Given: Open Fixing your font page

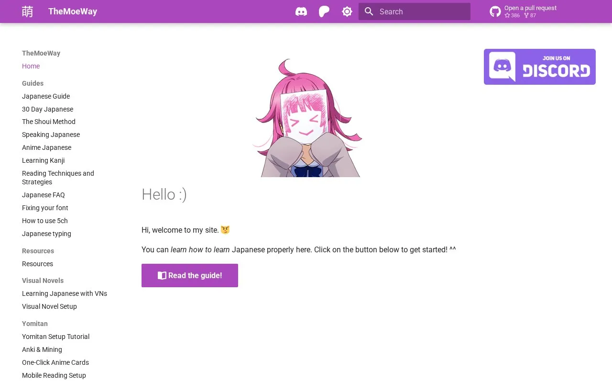Looking at the screenshot, I should pos(45,208).
